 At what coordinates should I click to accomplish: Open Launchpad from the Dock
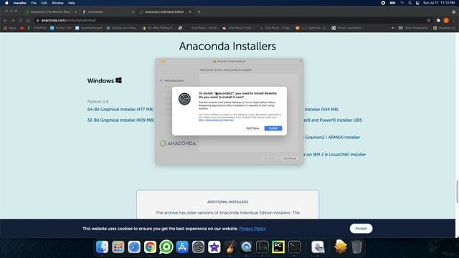[x=118, y=247]
